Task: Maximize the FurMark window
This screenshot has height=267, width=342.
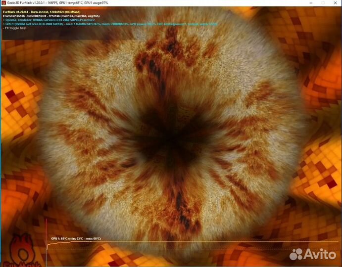Action: pos(322,3)
